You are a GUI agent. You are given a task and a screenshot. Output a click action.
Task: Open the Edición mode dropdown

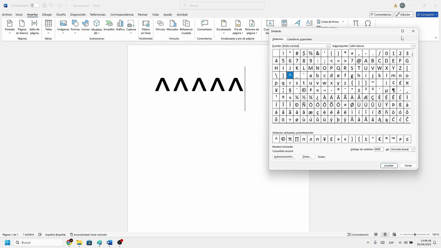click(x=404, y=14)
